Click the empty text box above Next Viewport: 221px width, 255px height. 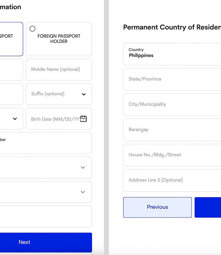tap(46, 216)
